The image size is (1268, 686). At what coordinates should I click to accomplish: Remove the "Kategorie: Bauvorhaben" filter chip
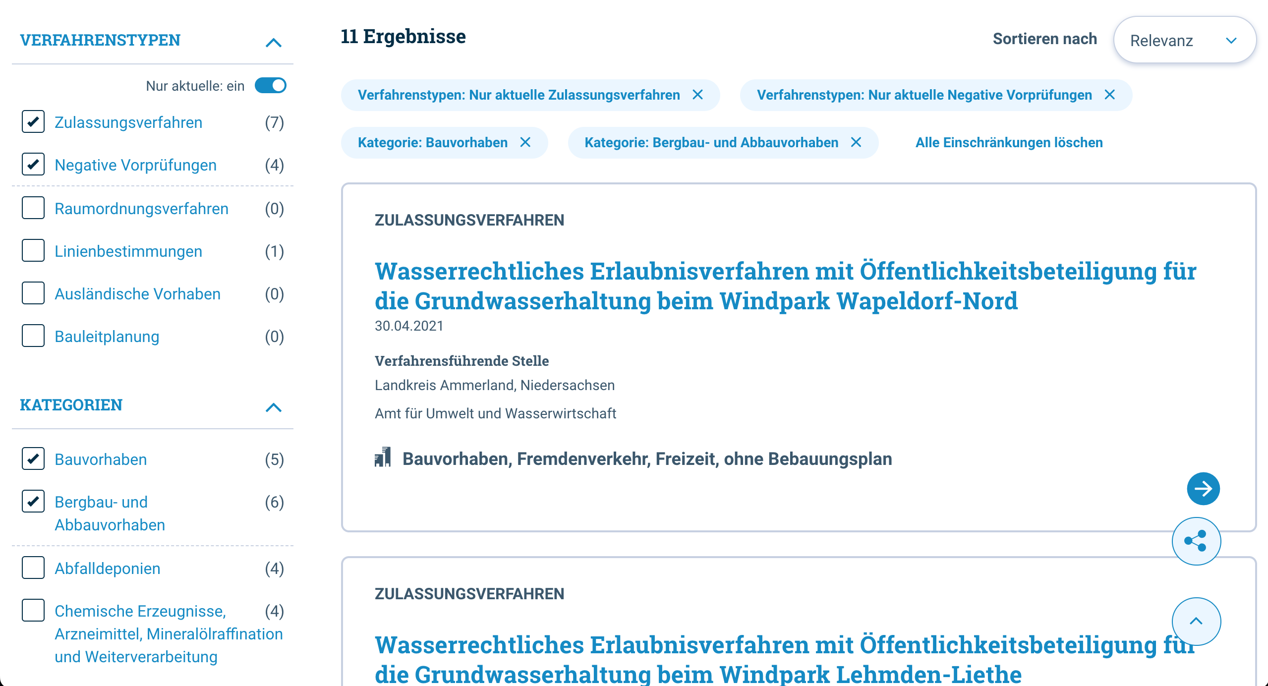point(526,142)
